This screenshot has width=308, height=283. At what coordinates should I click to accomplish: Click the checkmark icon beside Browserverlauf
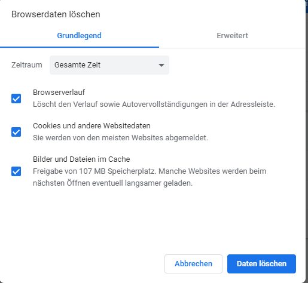[x=16, y=99]
